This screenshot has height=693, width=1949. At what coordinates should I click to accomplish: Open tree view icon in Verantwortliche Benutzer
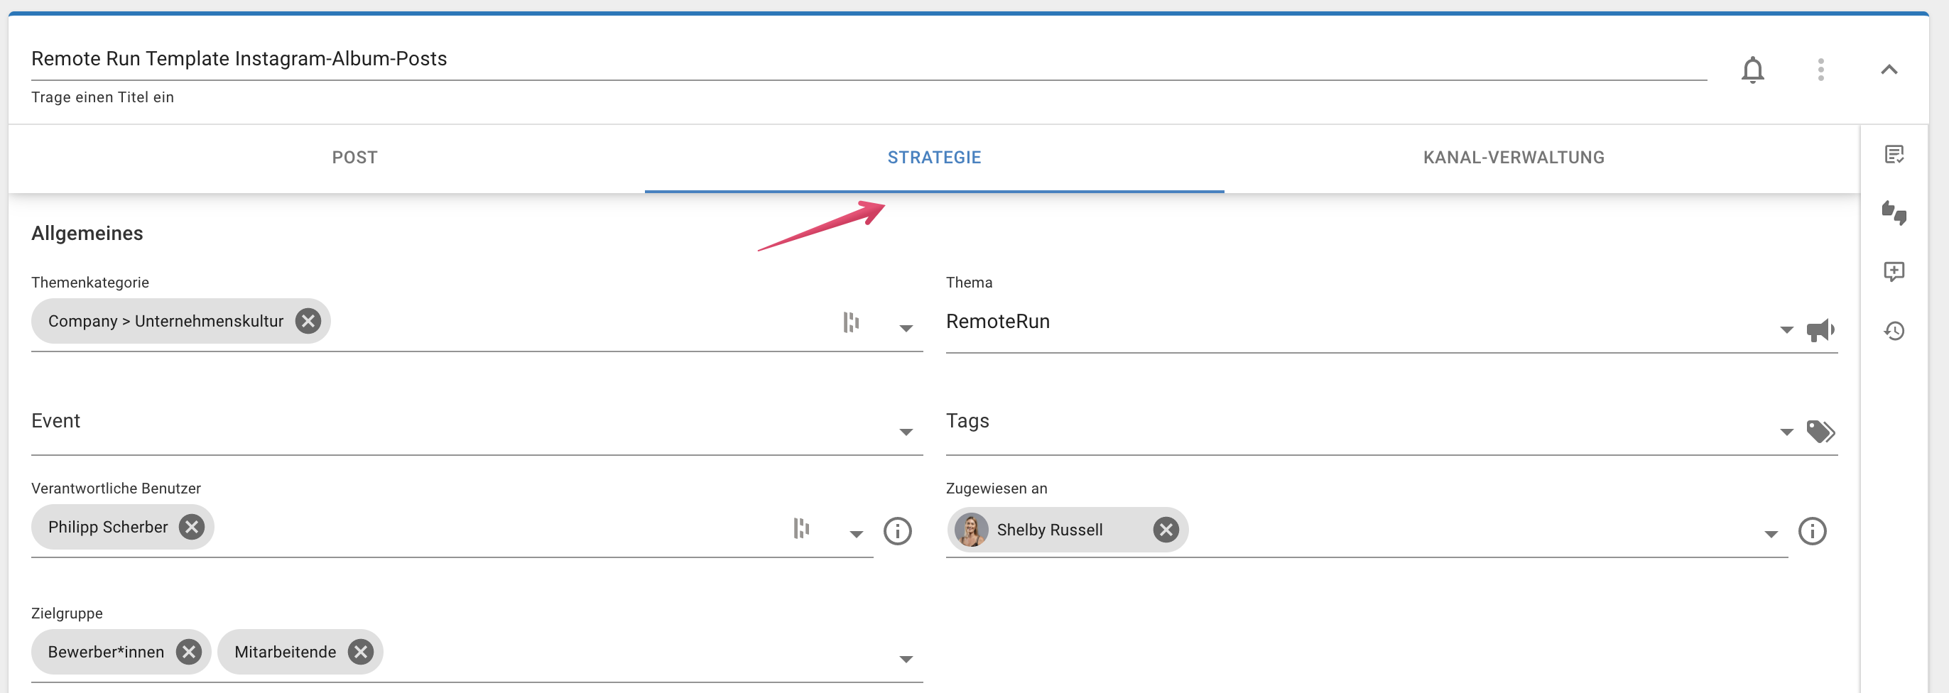click(x=801, y=528)
